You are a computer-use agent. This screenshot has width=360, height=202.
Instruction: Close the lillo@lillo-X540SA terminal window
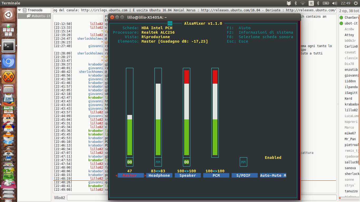click(x=112, y=17)
